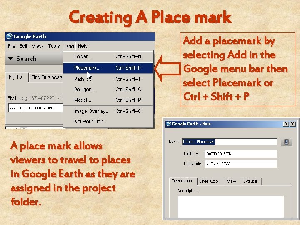The height and width of the screenshot is (225, 300).
Task: Open the Style, Color tab
Action: tap(210, 181)
